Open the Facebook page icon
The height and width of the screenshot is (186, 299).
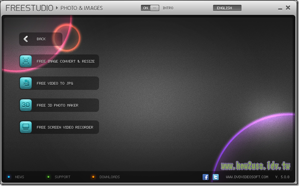click(205, 177)
